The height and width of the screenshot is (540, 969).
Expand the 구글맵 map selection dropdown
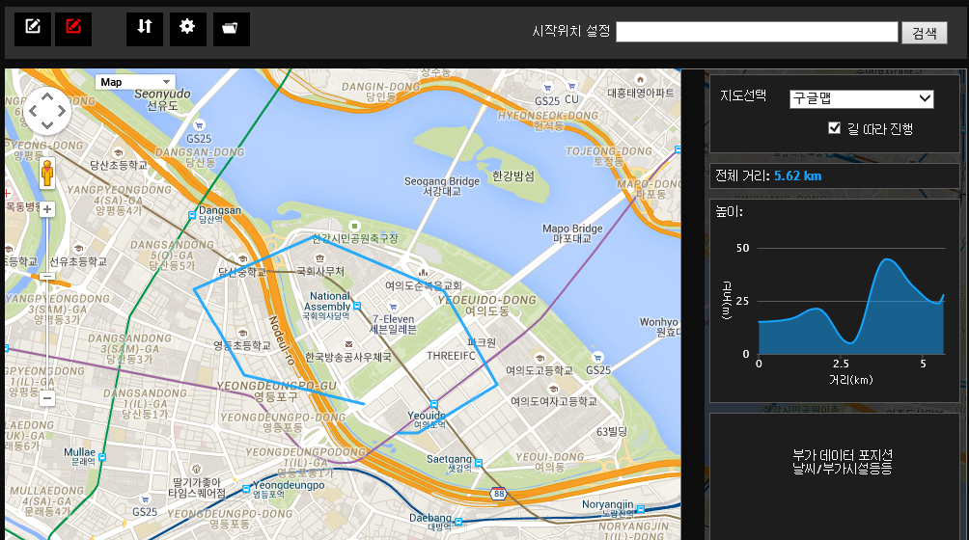(x=861, y=98)
